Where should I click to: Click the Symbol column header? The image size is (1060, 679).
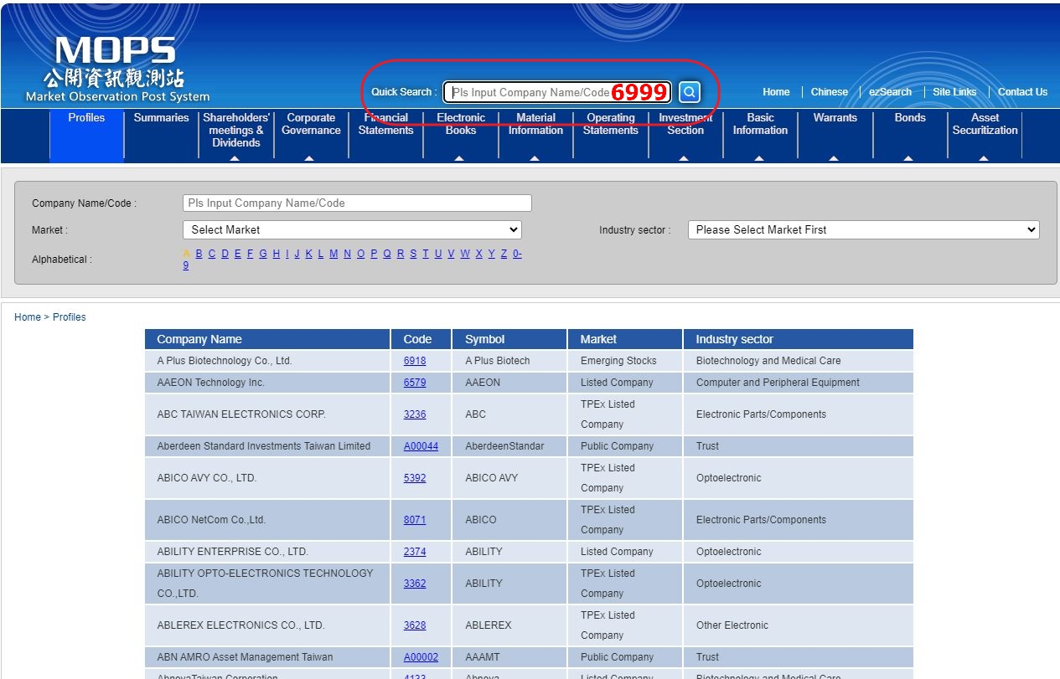510,339
